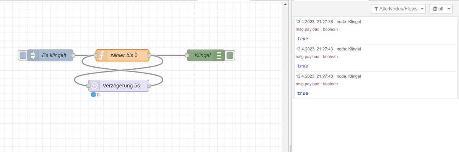Click the output port of zähler bis 3 node
Image resolution: width=459 pixels, height=152 pixels.
click(149, 55)
